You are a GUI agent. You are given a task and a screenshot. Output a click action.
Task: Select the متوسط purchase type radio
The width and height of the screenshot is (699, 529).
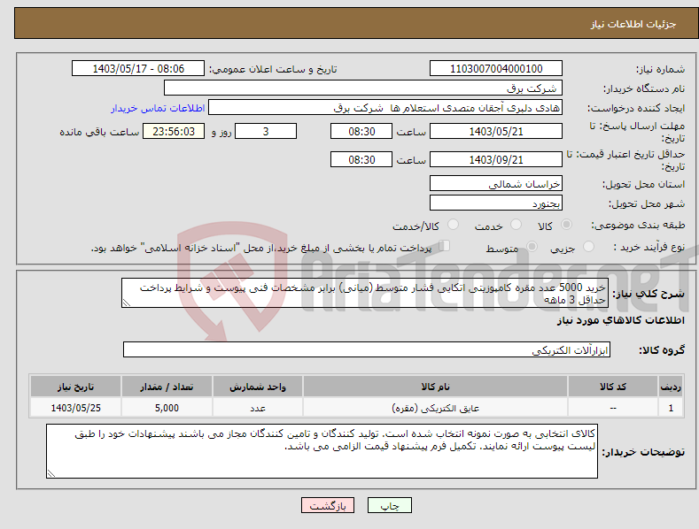pos(532,246)
